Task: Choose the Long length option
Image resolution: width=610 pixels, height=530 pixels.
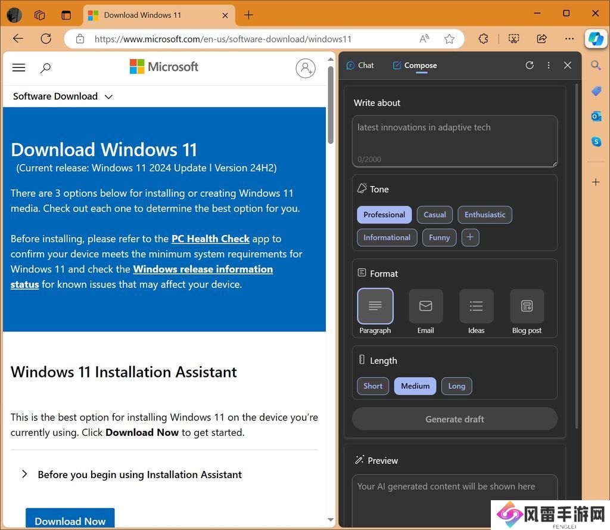Action: [x=456, y=386]
